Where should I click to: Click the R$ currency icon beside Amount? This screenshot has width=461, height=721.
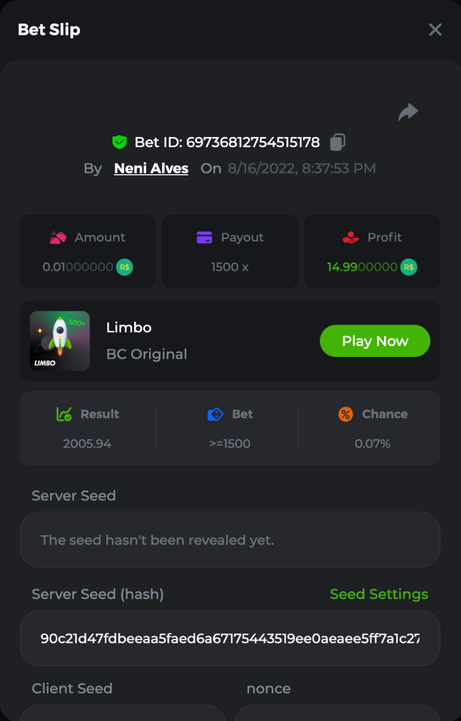click(x=124, y=267)
